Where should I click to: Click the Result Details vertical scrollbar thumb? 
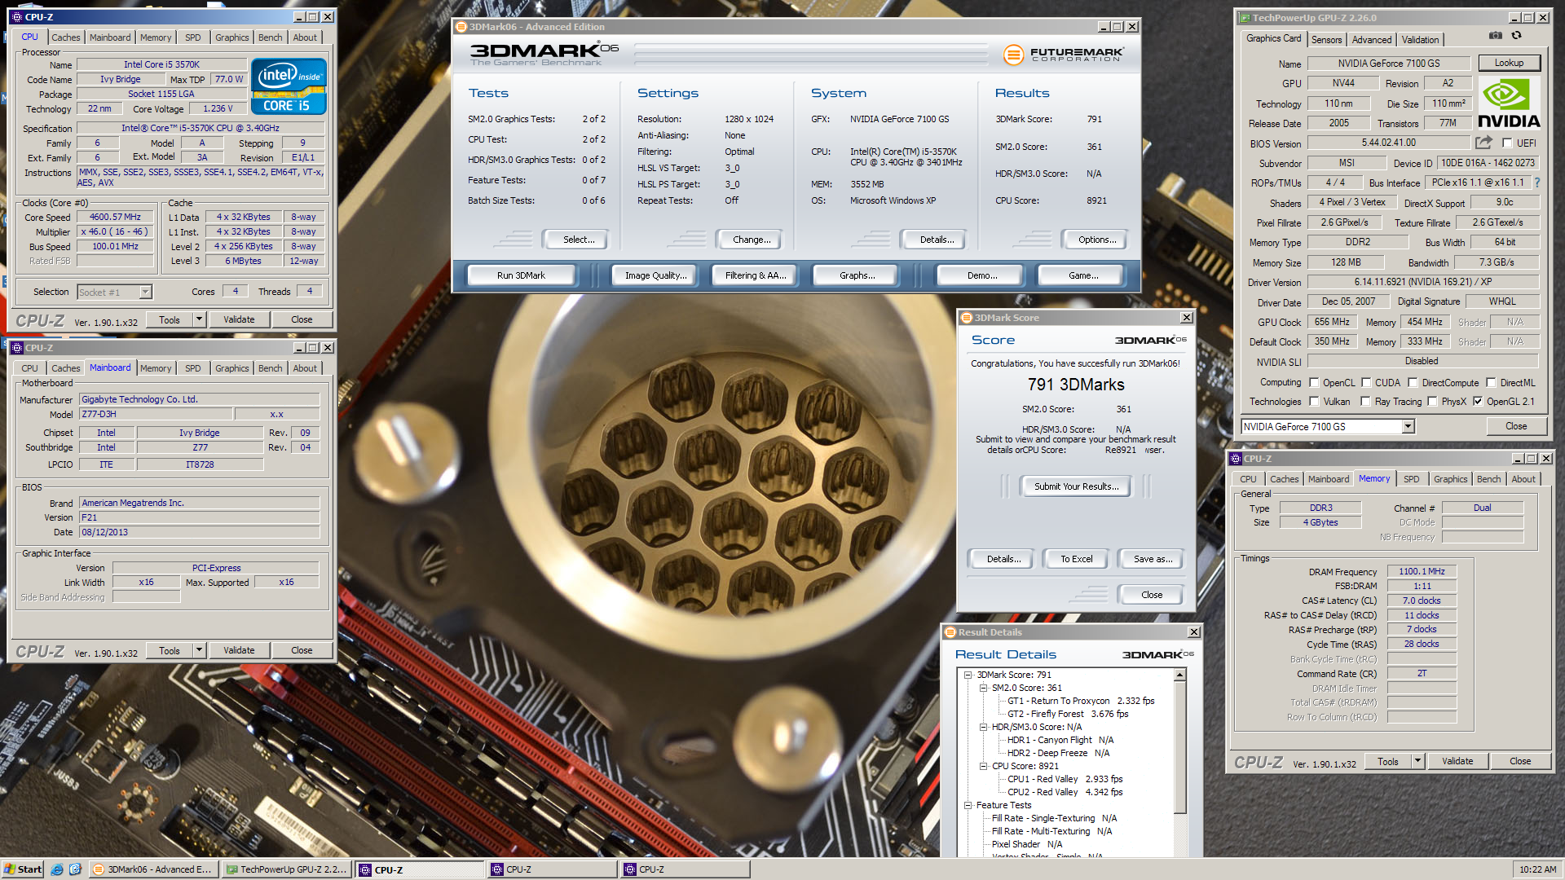point(1179,747)
